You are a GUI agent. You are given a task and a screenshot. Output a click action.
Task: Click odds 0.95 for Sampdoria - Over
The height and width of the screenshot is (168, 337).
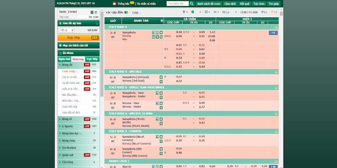click(x=202, y=93)
